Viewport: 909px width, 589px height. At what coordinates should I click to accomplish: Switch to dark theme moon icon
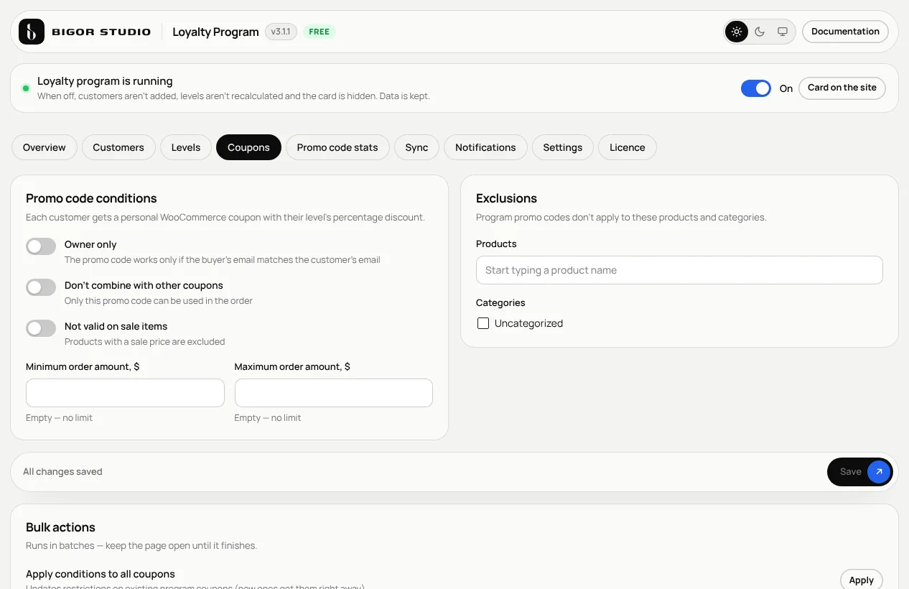click(760, 32)
